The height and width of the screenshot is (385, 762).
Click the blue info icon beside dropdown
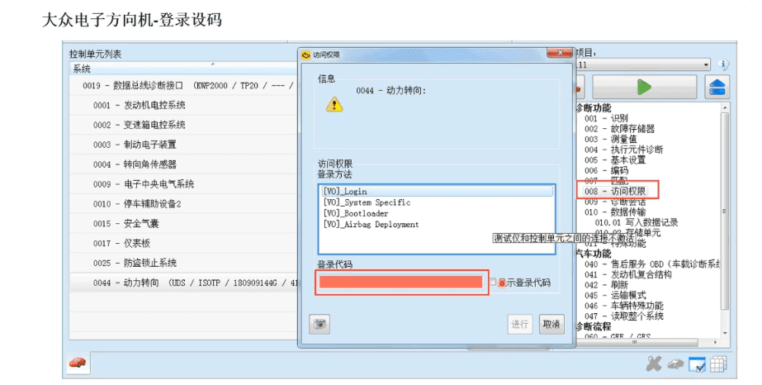pos(724,64)
